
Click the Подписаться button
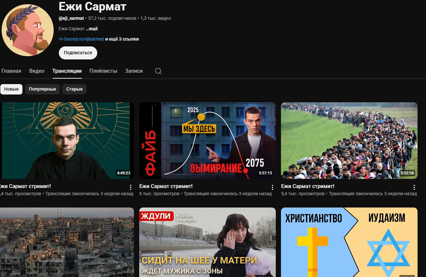(x=78, y=53)
